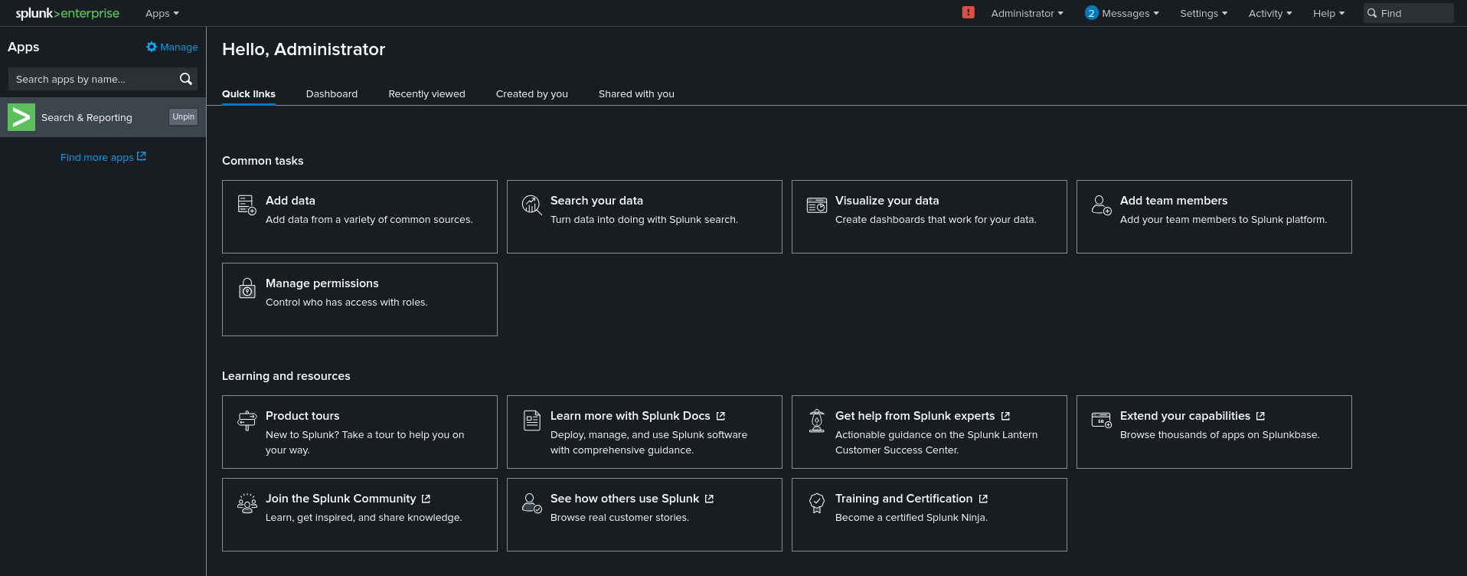Open the Shared with you tab
This screenshot has height=576, width=1467.
[636, 93]
